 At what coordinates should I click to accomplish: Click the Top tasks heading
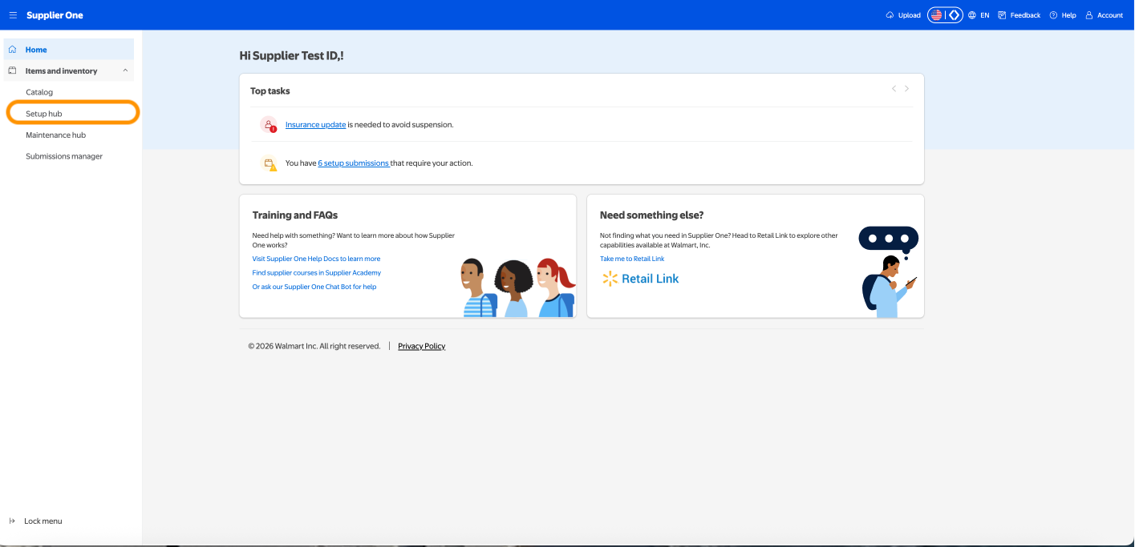tap(270, 91)
